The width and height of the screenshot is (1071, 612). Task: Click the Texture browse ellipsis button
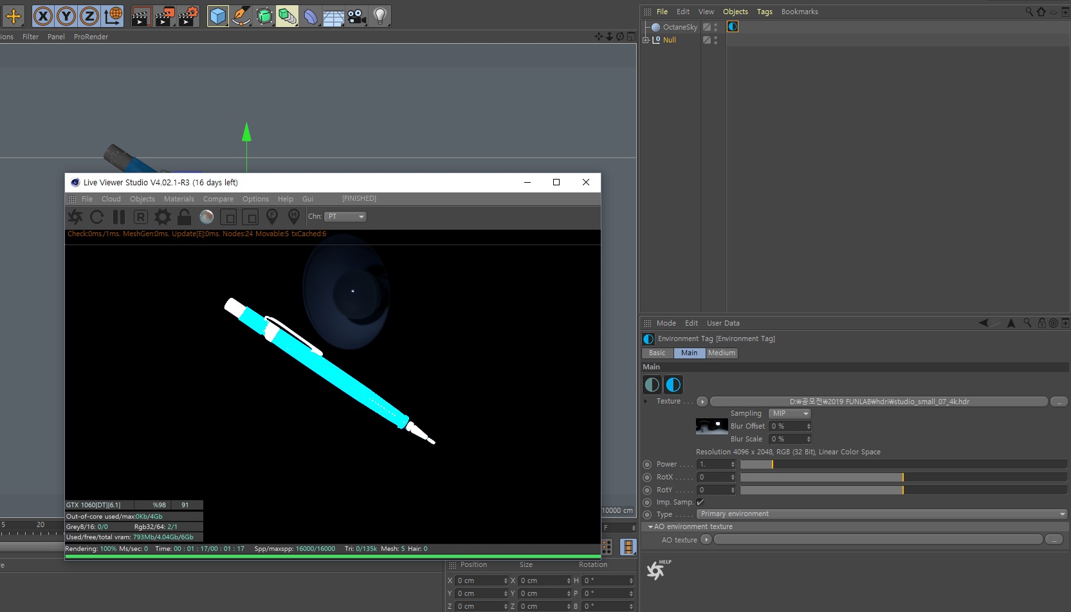[x=1059, y=402]
